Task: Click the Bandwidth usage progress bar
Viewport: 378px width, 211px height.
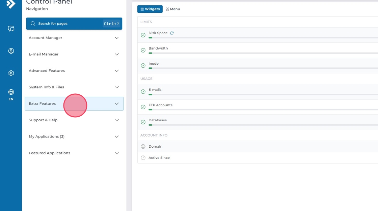Action: click(263, 53)
